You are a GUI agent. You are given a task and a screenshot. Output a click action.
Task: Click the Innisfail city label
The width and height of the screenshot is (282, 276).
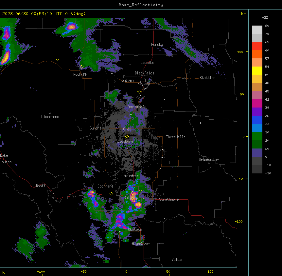click(136, 107)
